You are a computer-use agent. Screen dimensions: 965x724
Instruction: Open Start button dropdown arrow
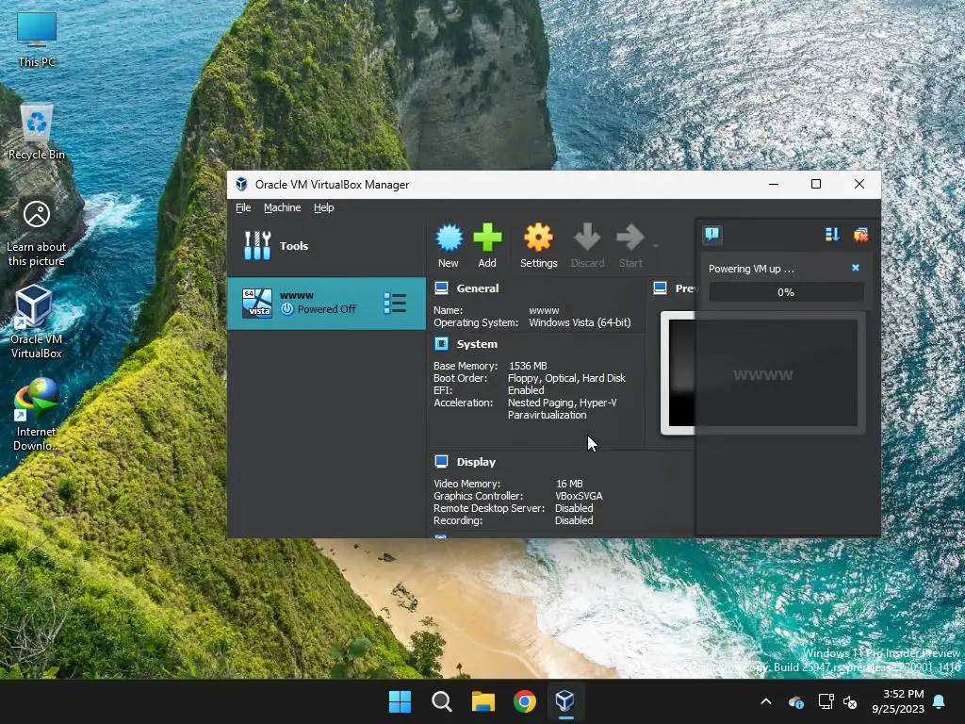(656, 246)
